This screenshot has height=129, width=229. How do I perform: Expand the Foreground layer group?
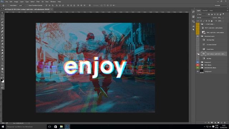coord(200,62)
